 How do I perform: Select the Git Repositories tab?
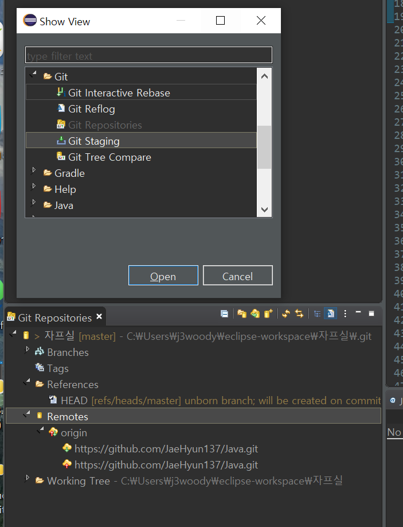[x=54, y=317]
